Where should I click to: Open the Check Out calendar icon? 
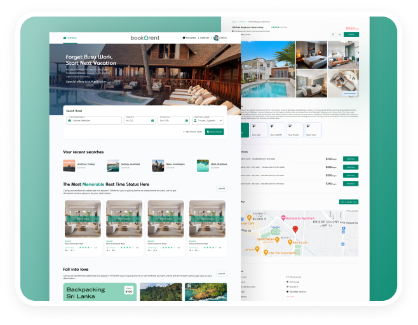186,120
